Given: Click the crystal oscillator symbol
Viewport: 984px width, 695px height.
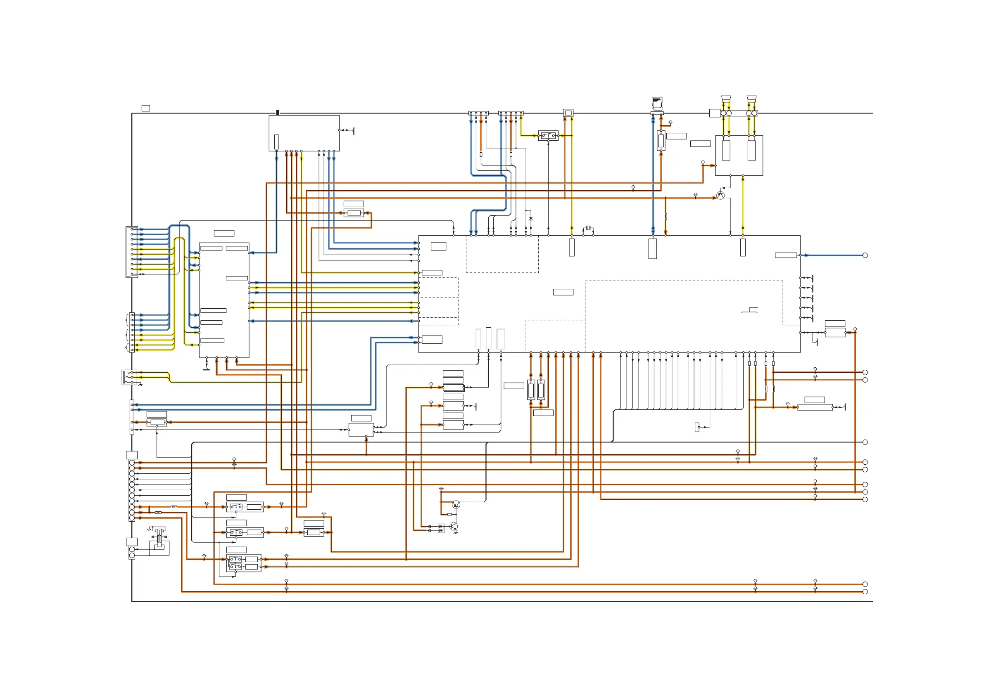Looking at the screenshot, I should [588, 227].
